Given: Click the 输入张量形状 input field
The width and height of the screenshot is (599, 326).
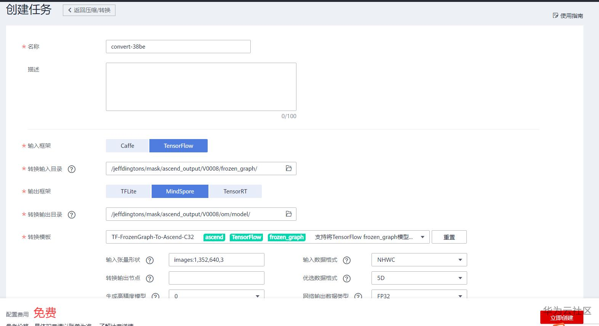Looking at the screenshot, I should (216, 260).
